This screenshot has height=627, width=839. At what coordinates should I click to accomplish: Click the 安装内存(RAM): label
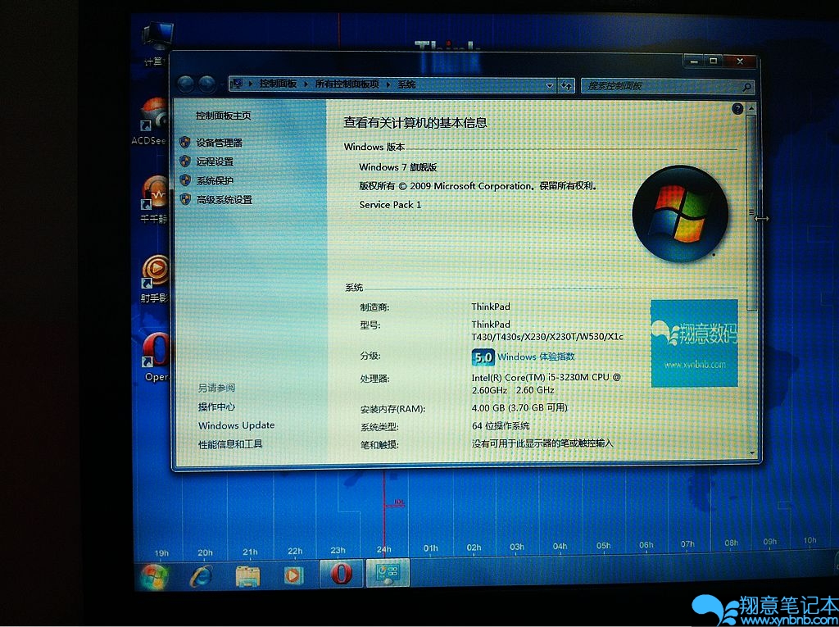point(392,410)
